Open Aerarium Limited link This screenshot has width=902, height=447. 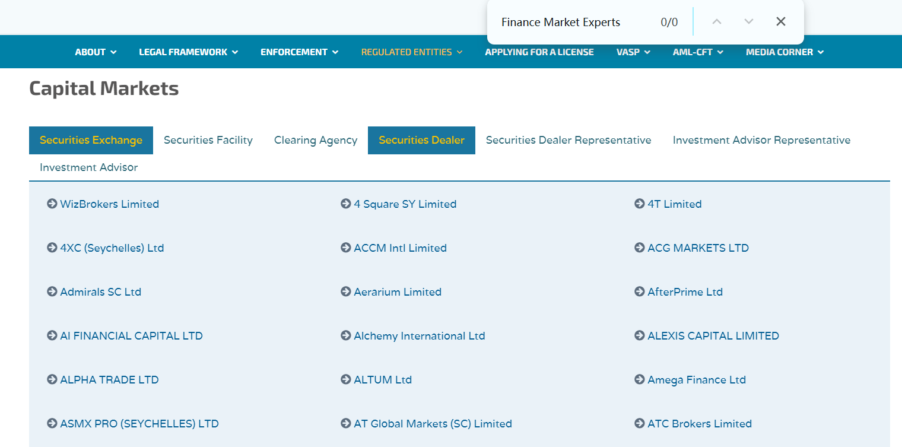(398, 291)
